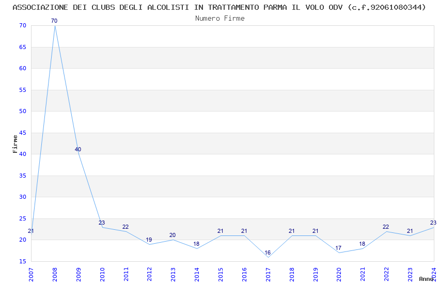Click the 2009 x-axis year label
Viewport: 439px width, 284px height.
pos(79,275)
